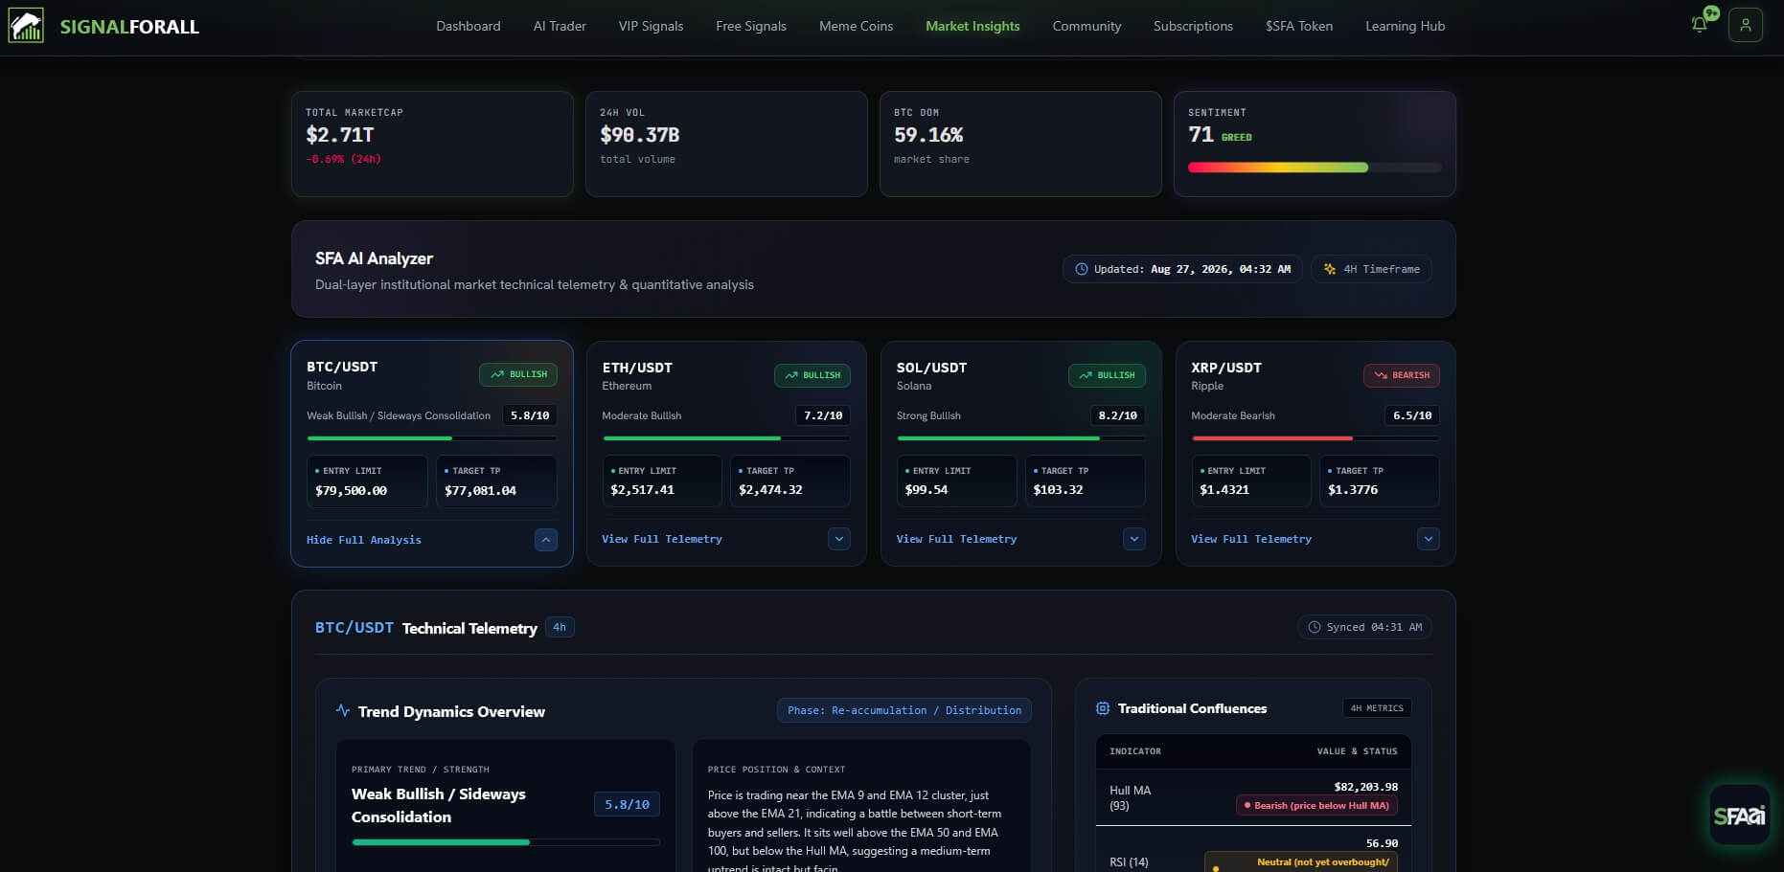
Task: Click the BTC/USDT score 5.8/10
Action: [530, 415]
